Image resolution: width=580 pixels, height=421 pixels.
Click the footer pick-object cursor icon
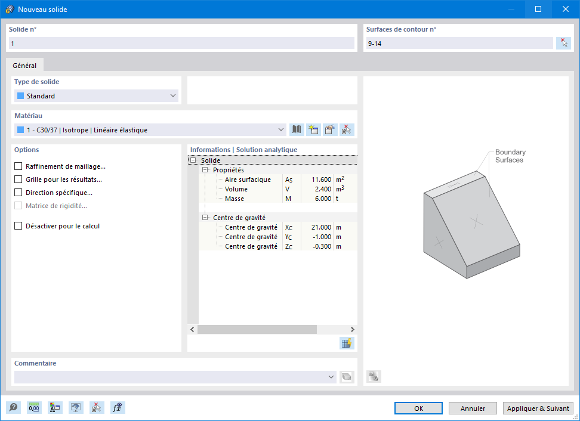pos(97,408)
